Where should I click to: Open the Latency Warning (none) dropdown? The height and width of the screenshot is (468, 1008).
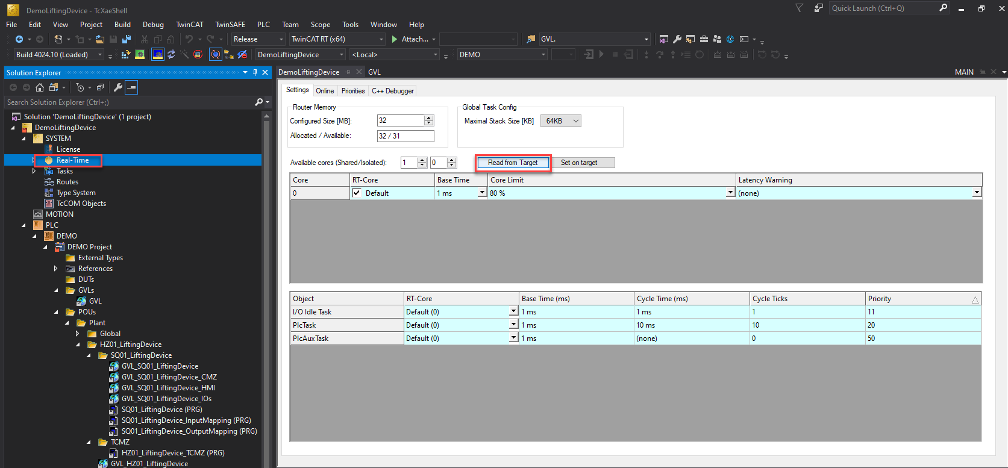point(977,193)
